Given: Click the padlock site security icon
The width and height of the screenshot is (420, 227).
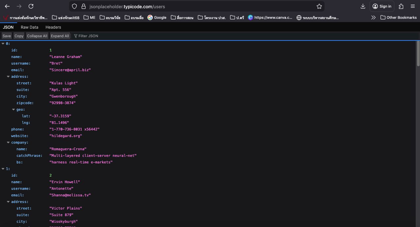Looking at the screenshot, I should [x=83, y=6].
